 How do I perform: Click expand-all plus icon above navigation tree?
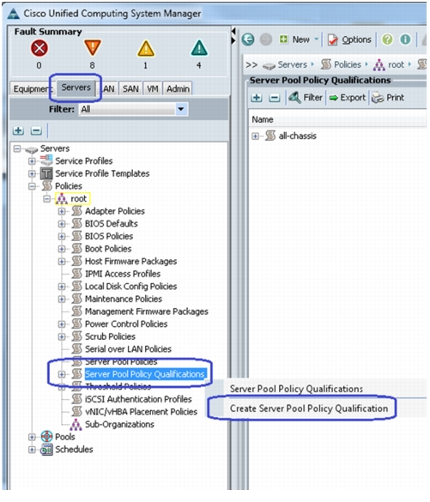[x=18, y=130]
